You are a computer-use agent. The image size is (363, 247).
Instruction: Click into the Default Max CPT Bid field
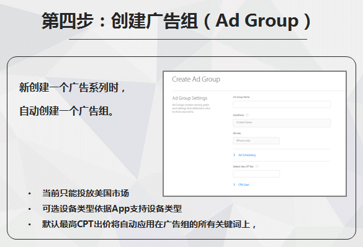(256, 174)
